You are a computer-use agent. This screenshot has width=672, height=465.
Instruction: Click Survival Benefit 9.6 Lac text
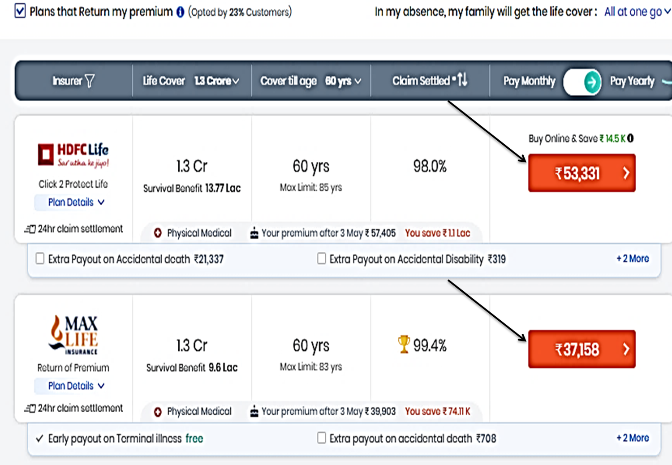pyautogui.click(x=192, y=367)
